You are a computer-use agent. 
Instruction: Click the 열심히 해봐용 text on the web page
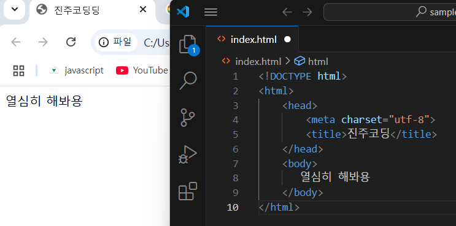click(x=44, y=101)
